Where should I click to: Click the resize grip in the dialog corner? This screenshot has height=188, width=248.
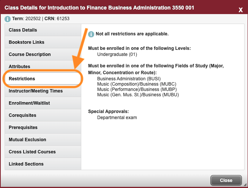pos(245,185)
